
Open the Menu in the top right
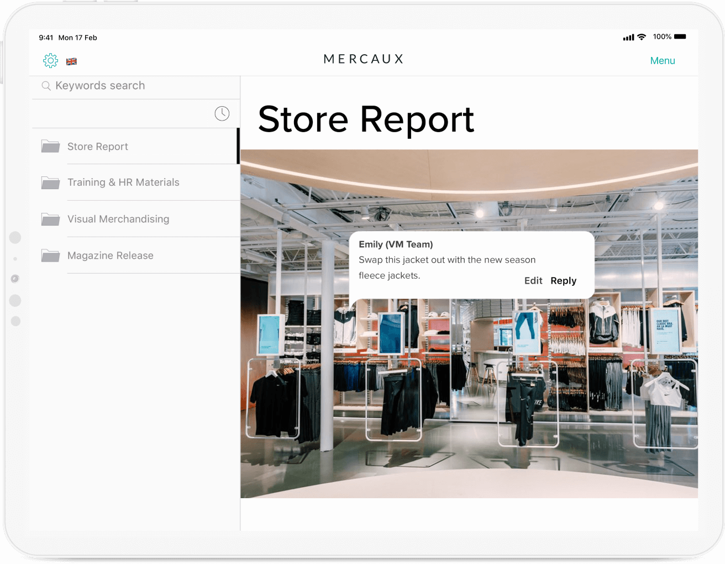(x=662, y=61)
